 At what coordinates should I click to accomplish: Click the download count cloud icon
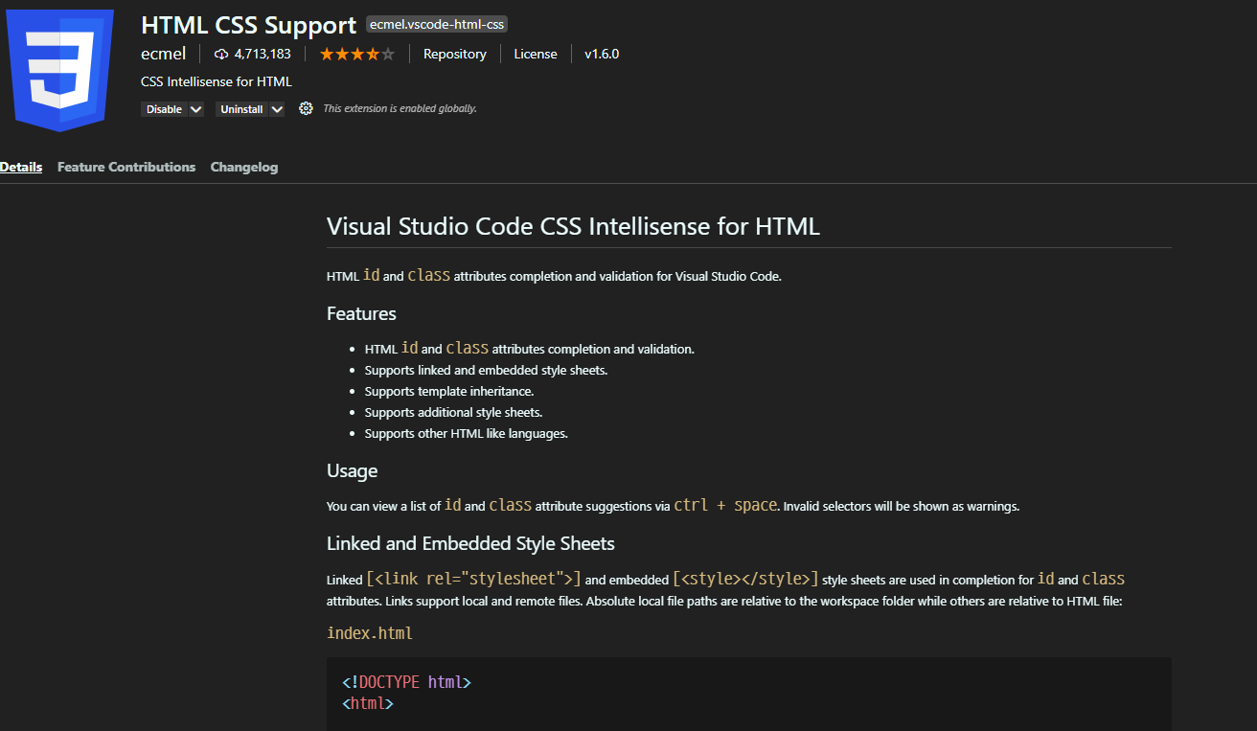[221, 54]
